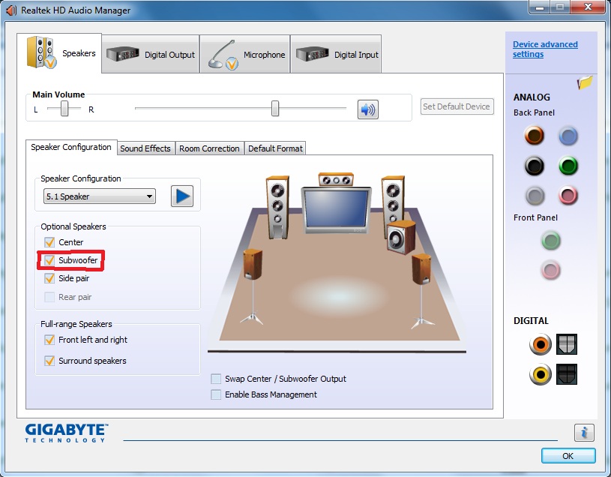Click the gray back panel jack
Viewport: 611px width, 477px height.
coord(535,195)
